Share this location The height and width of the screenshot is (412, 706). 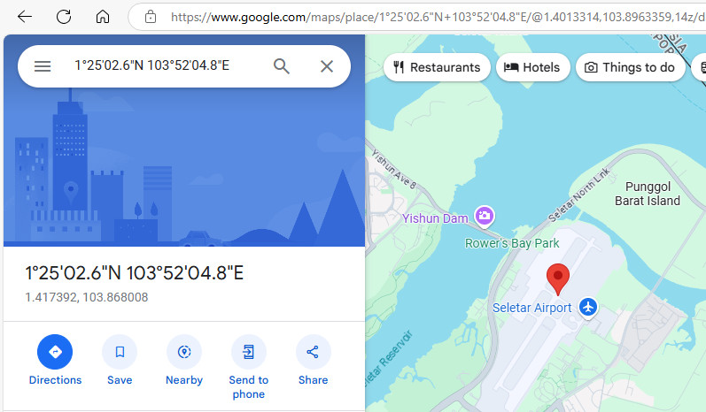pos(313,352)
